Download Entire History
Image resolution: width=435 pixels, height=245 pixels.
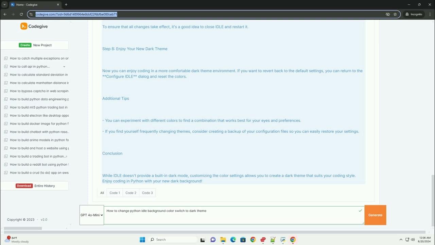[35, 186]
